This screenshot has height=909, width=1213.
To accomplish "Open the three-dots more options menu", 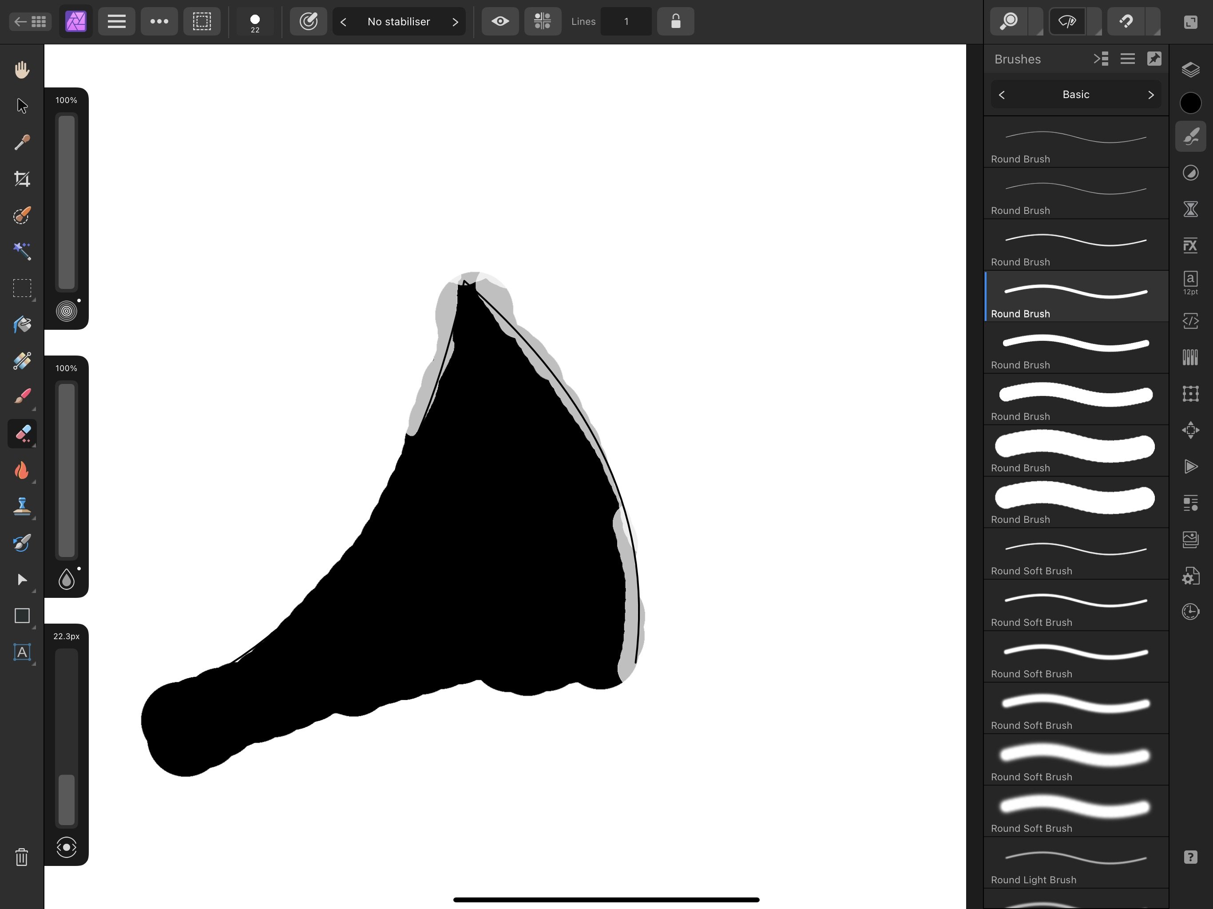I will [159, 21].
